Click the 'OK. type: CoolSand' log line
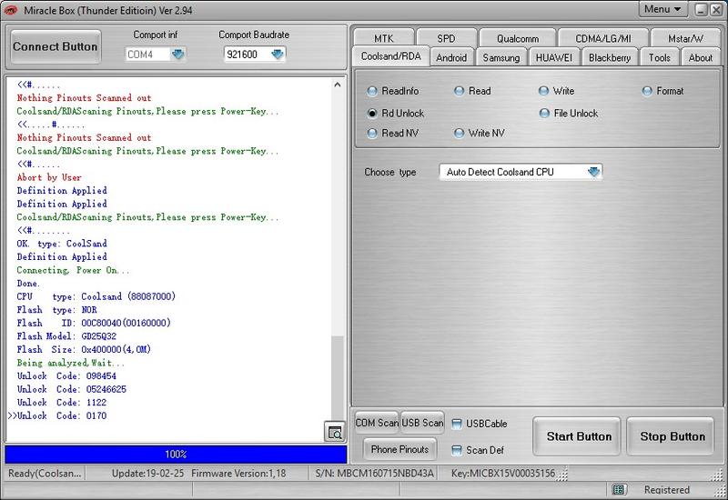This screenshot has height=500, width=728. click(62, 244)
